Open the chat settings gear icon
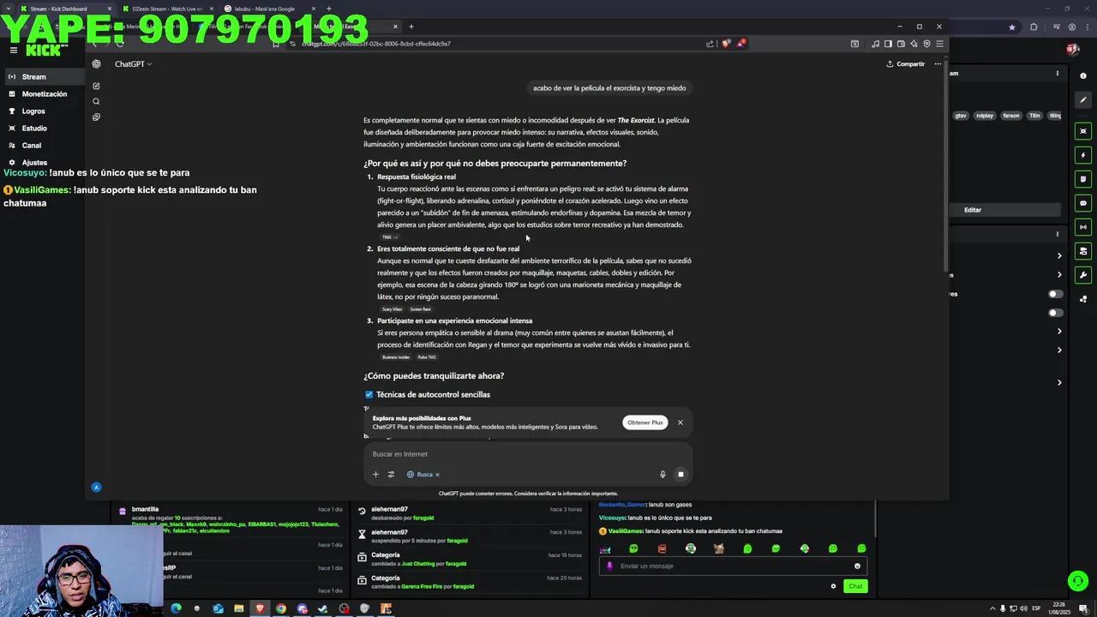 (x=833, y=586)
